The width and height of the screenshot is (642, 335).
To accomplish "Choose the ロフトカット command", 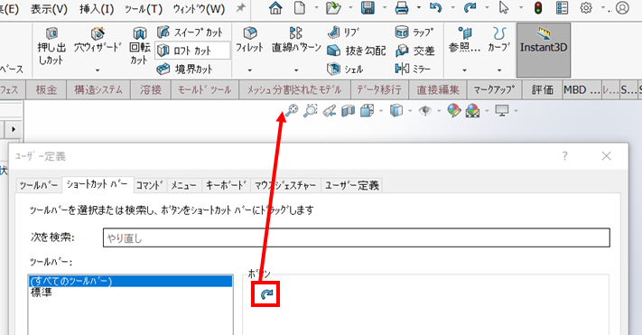I will click(x=191, y=51).
